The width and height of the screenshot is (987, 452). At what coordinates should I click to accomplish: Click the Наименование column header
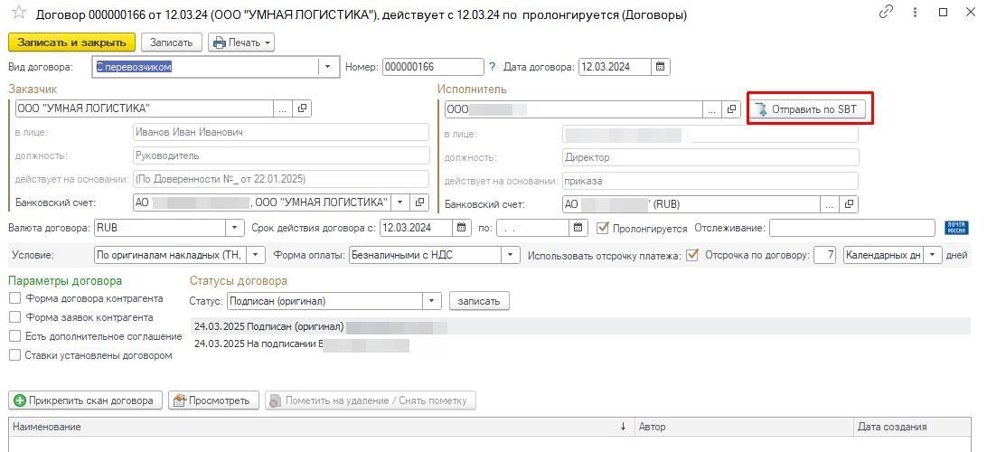(x=321, y=426)
